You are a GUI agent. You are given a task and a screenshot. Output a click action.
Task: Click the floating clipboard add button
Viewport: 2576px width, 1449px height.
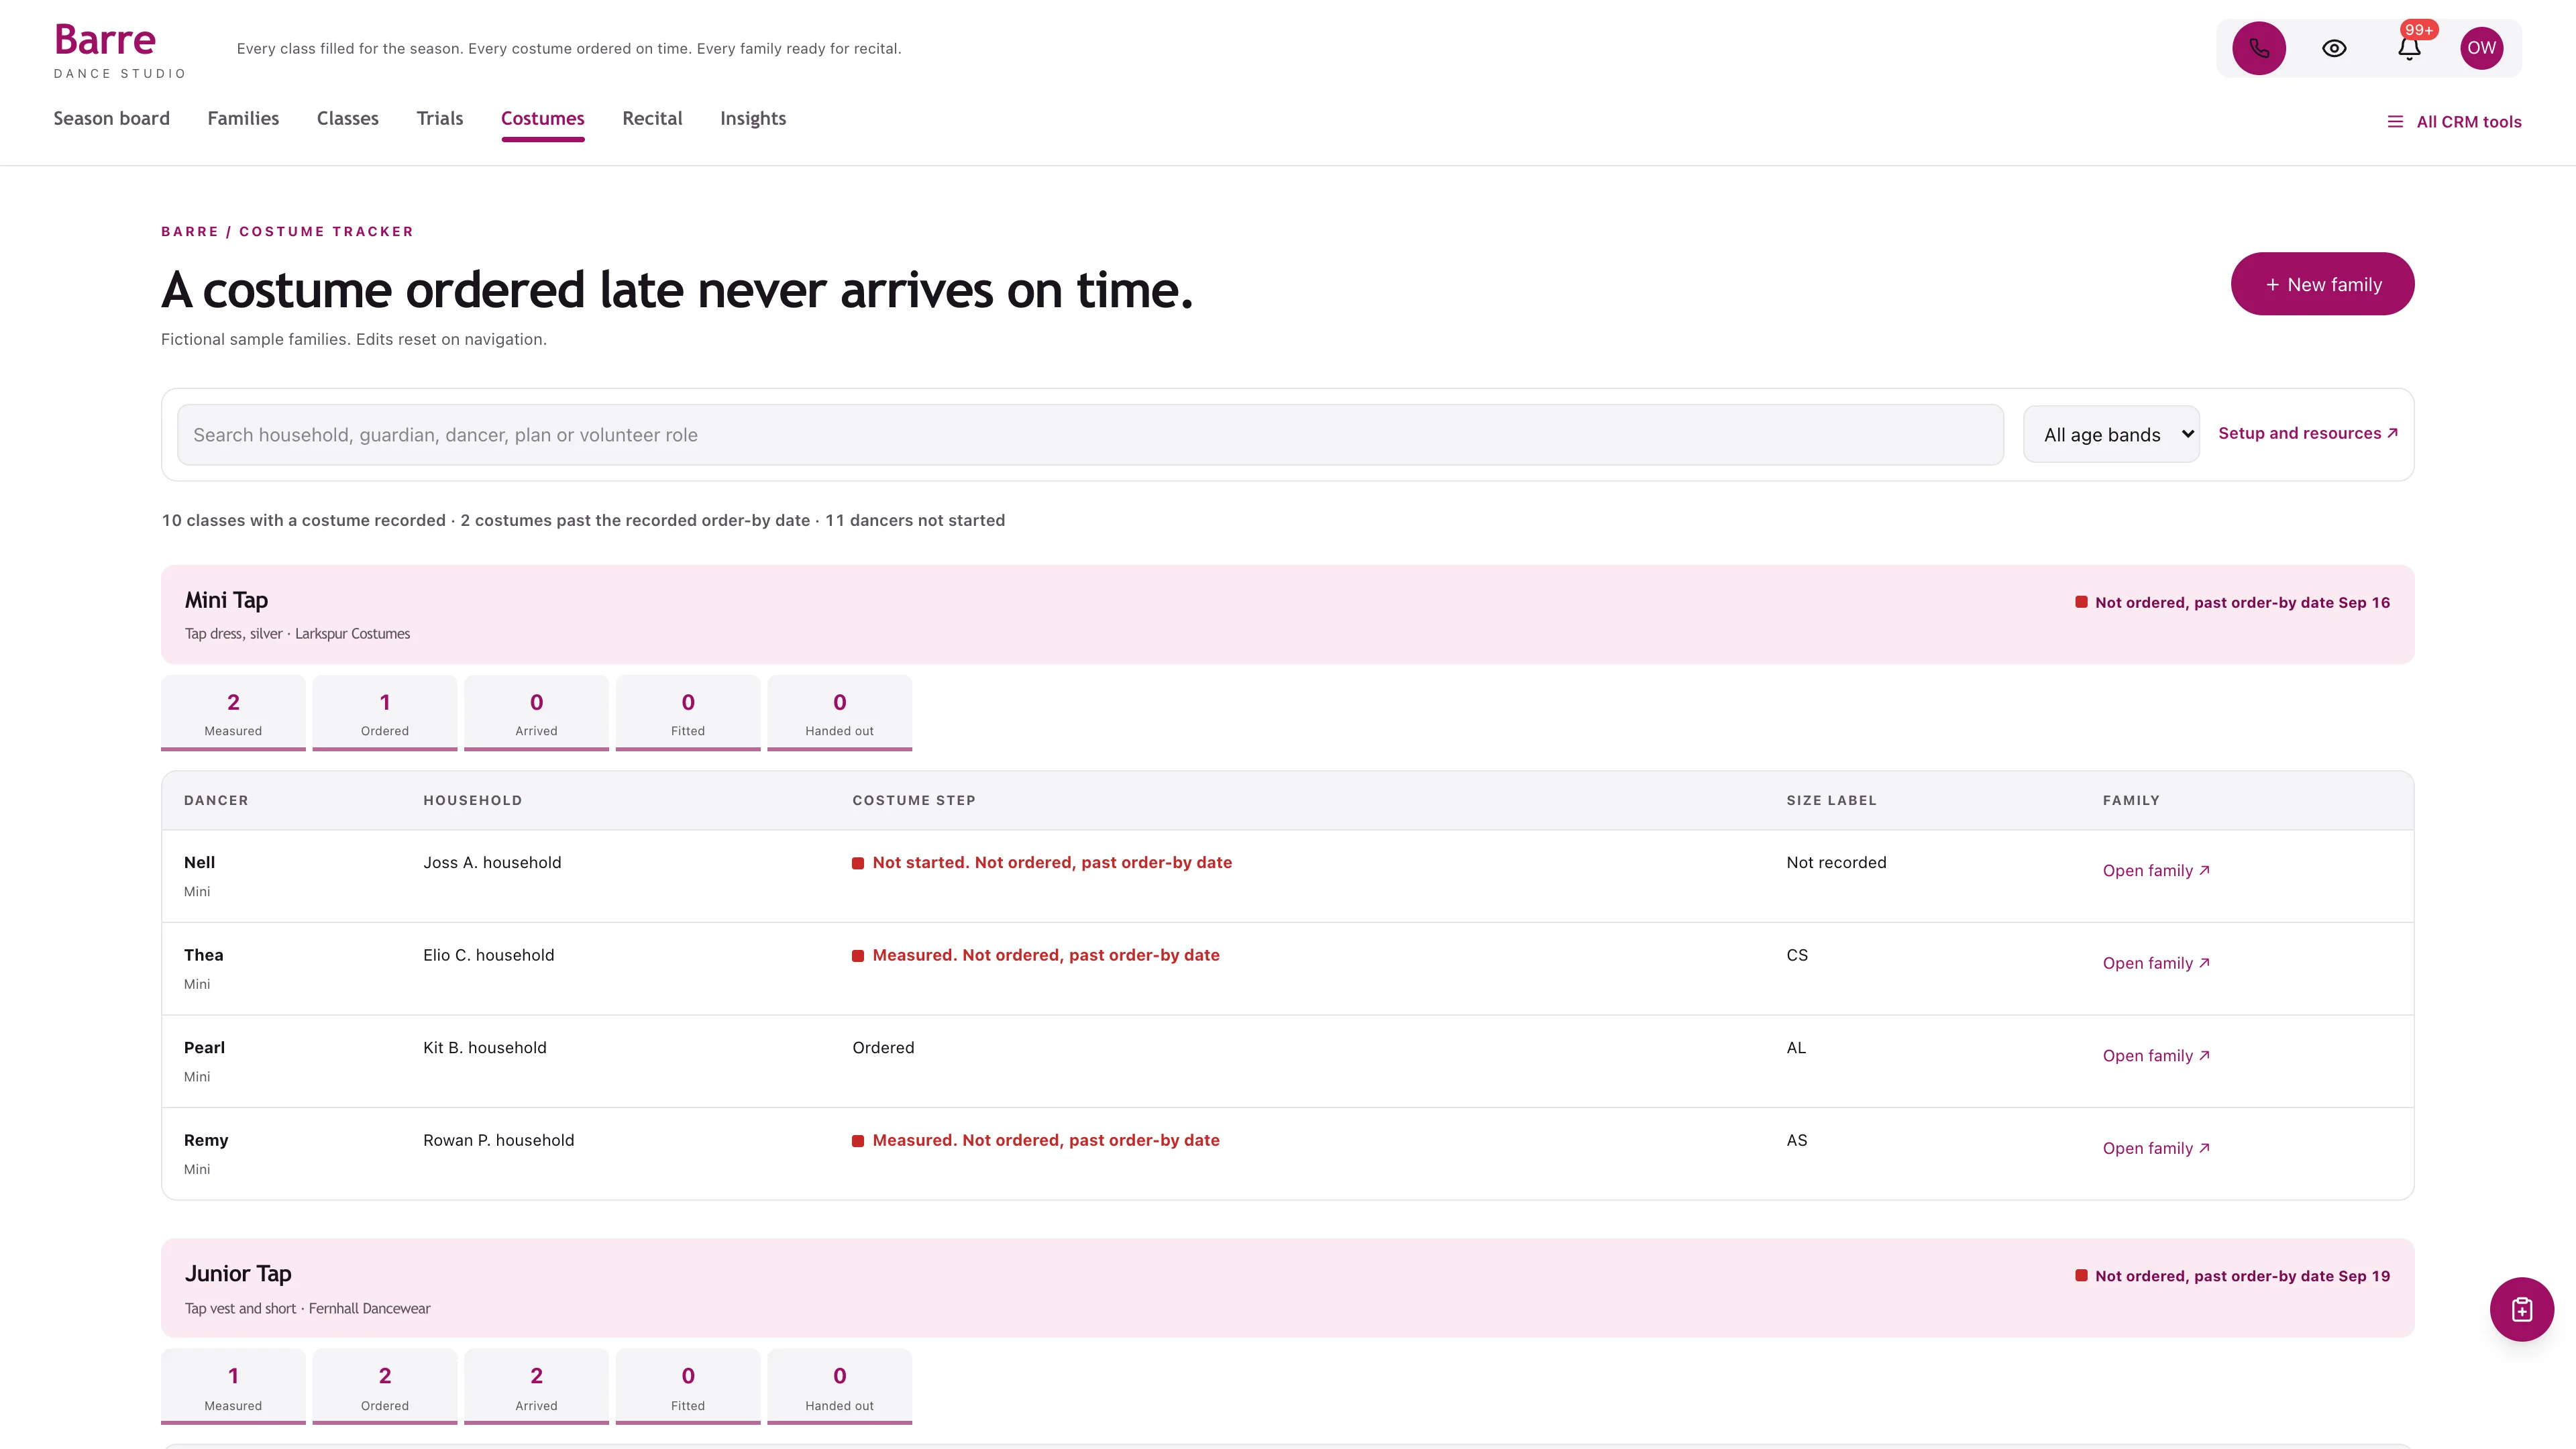pos(2521,1309)
